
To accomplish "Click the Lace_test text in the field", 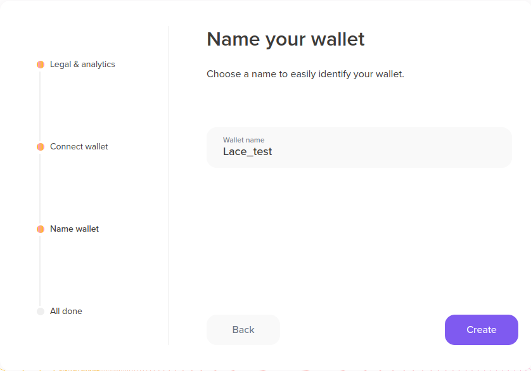I will click(247, 152).
